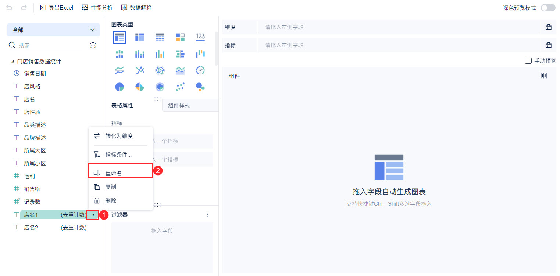Choose the cross table chart type
Screen dimensions: 560x276
click(140, 37)
